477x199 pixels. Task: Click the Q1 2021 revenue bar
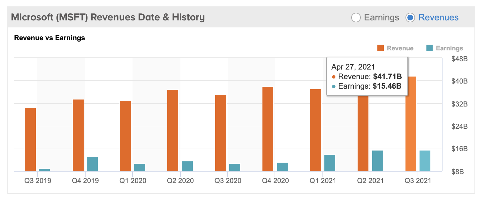[316, 130]
